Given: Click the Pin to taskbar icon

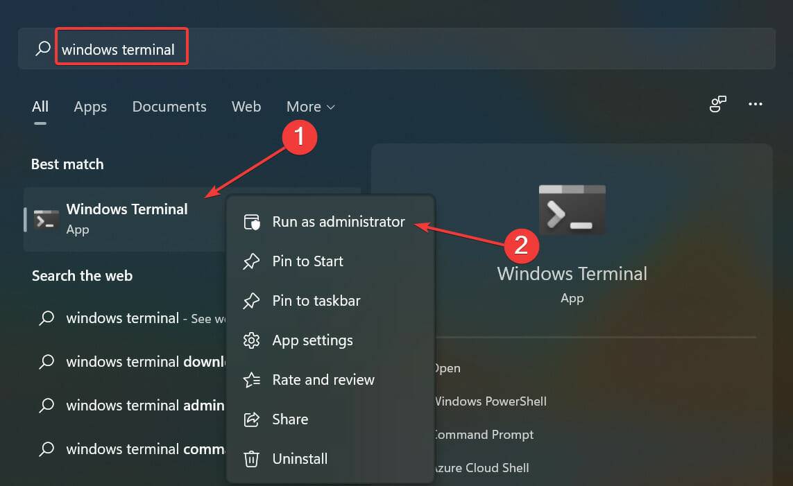Looking at the screenshot, I should point(251,301).
